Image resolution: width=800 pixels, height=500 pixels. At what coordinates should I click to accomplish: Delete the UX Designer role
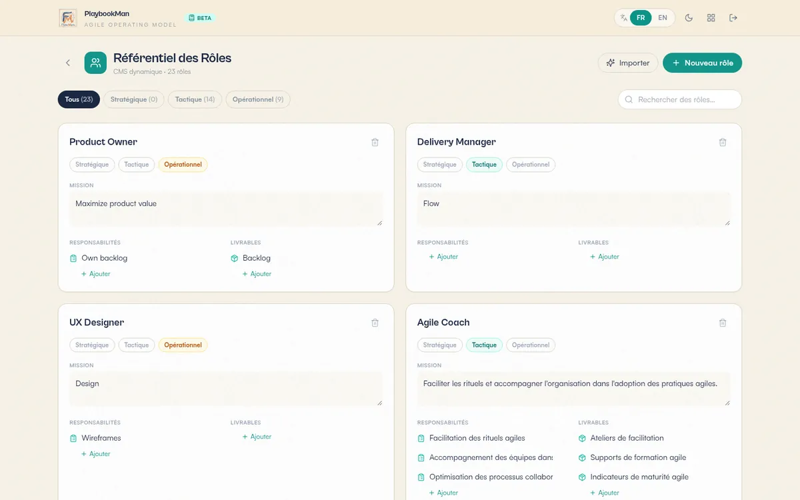(375, 323)
